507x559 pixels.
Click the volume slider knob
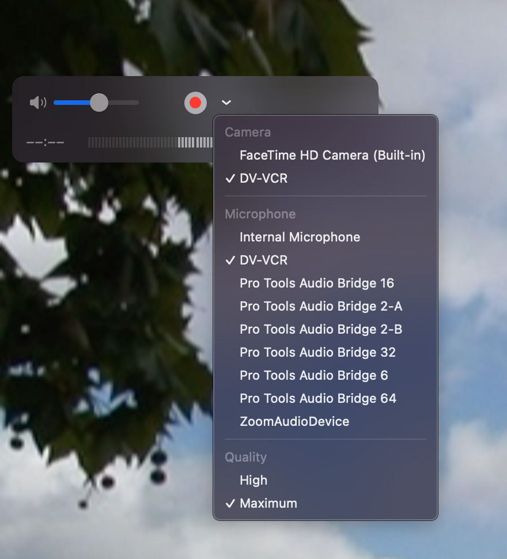[99, 103]
